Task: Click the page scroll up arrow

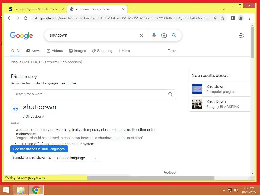Action: 252,25
